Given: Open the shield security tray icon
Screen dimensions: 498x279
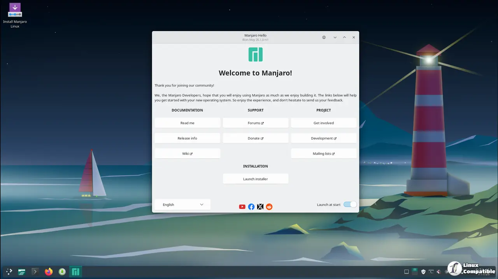Looking at the screenshot, I should point(423,272).
